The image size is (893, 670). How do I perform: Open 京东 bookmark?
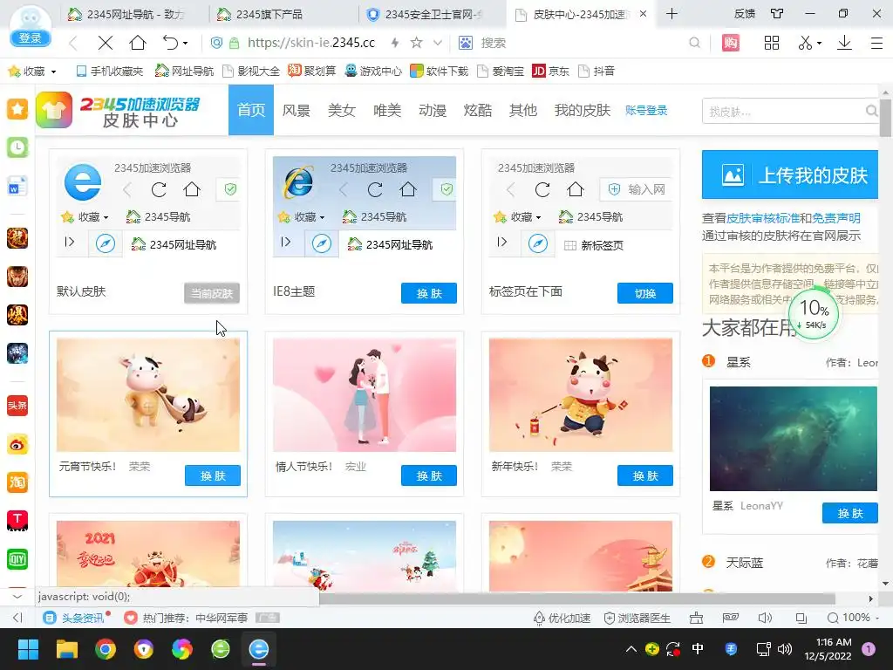click(x=550, y=72)
